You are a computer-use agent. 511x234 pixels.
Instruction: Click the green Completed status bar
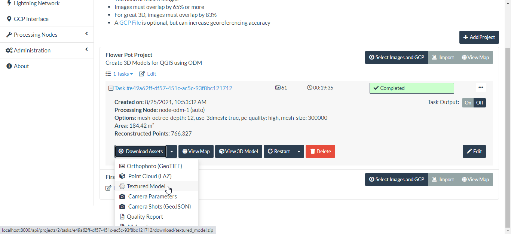click(x=411, y=88)
